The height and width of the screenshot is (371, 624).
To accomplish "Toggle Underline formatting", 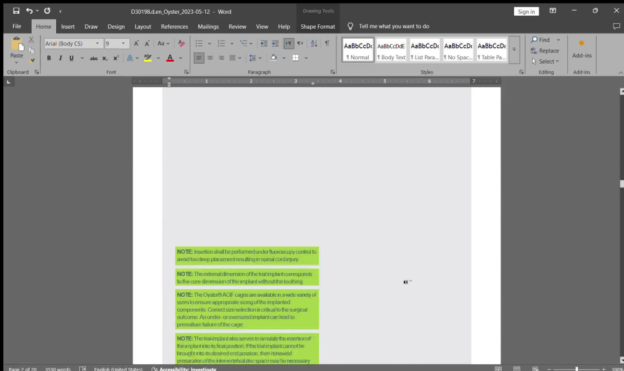I will point(71,58).
